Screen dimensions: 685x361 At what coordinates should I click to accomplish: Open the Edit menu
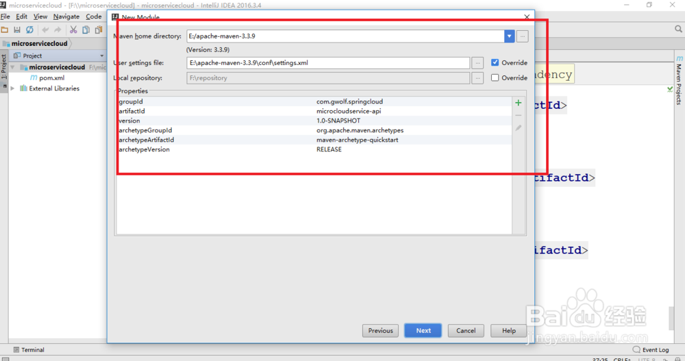click(x=21, y=16)
